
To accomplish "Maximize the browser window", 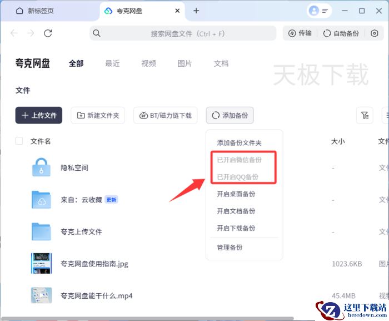I will [x=362, y=11].
